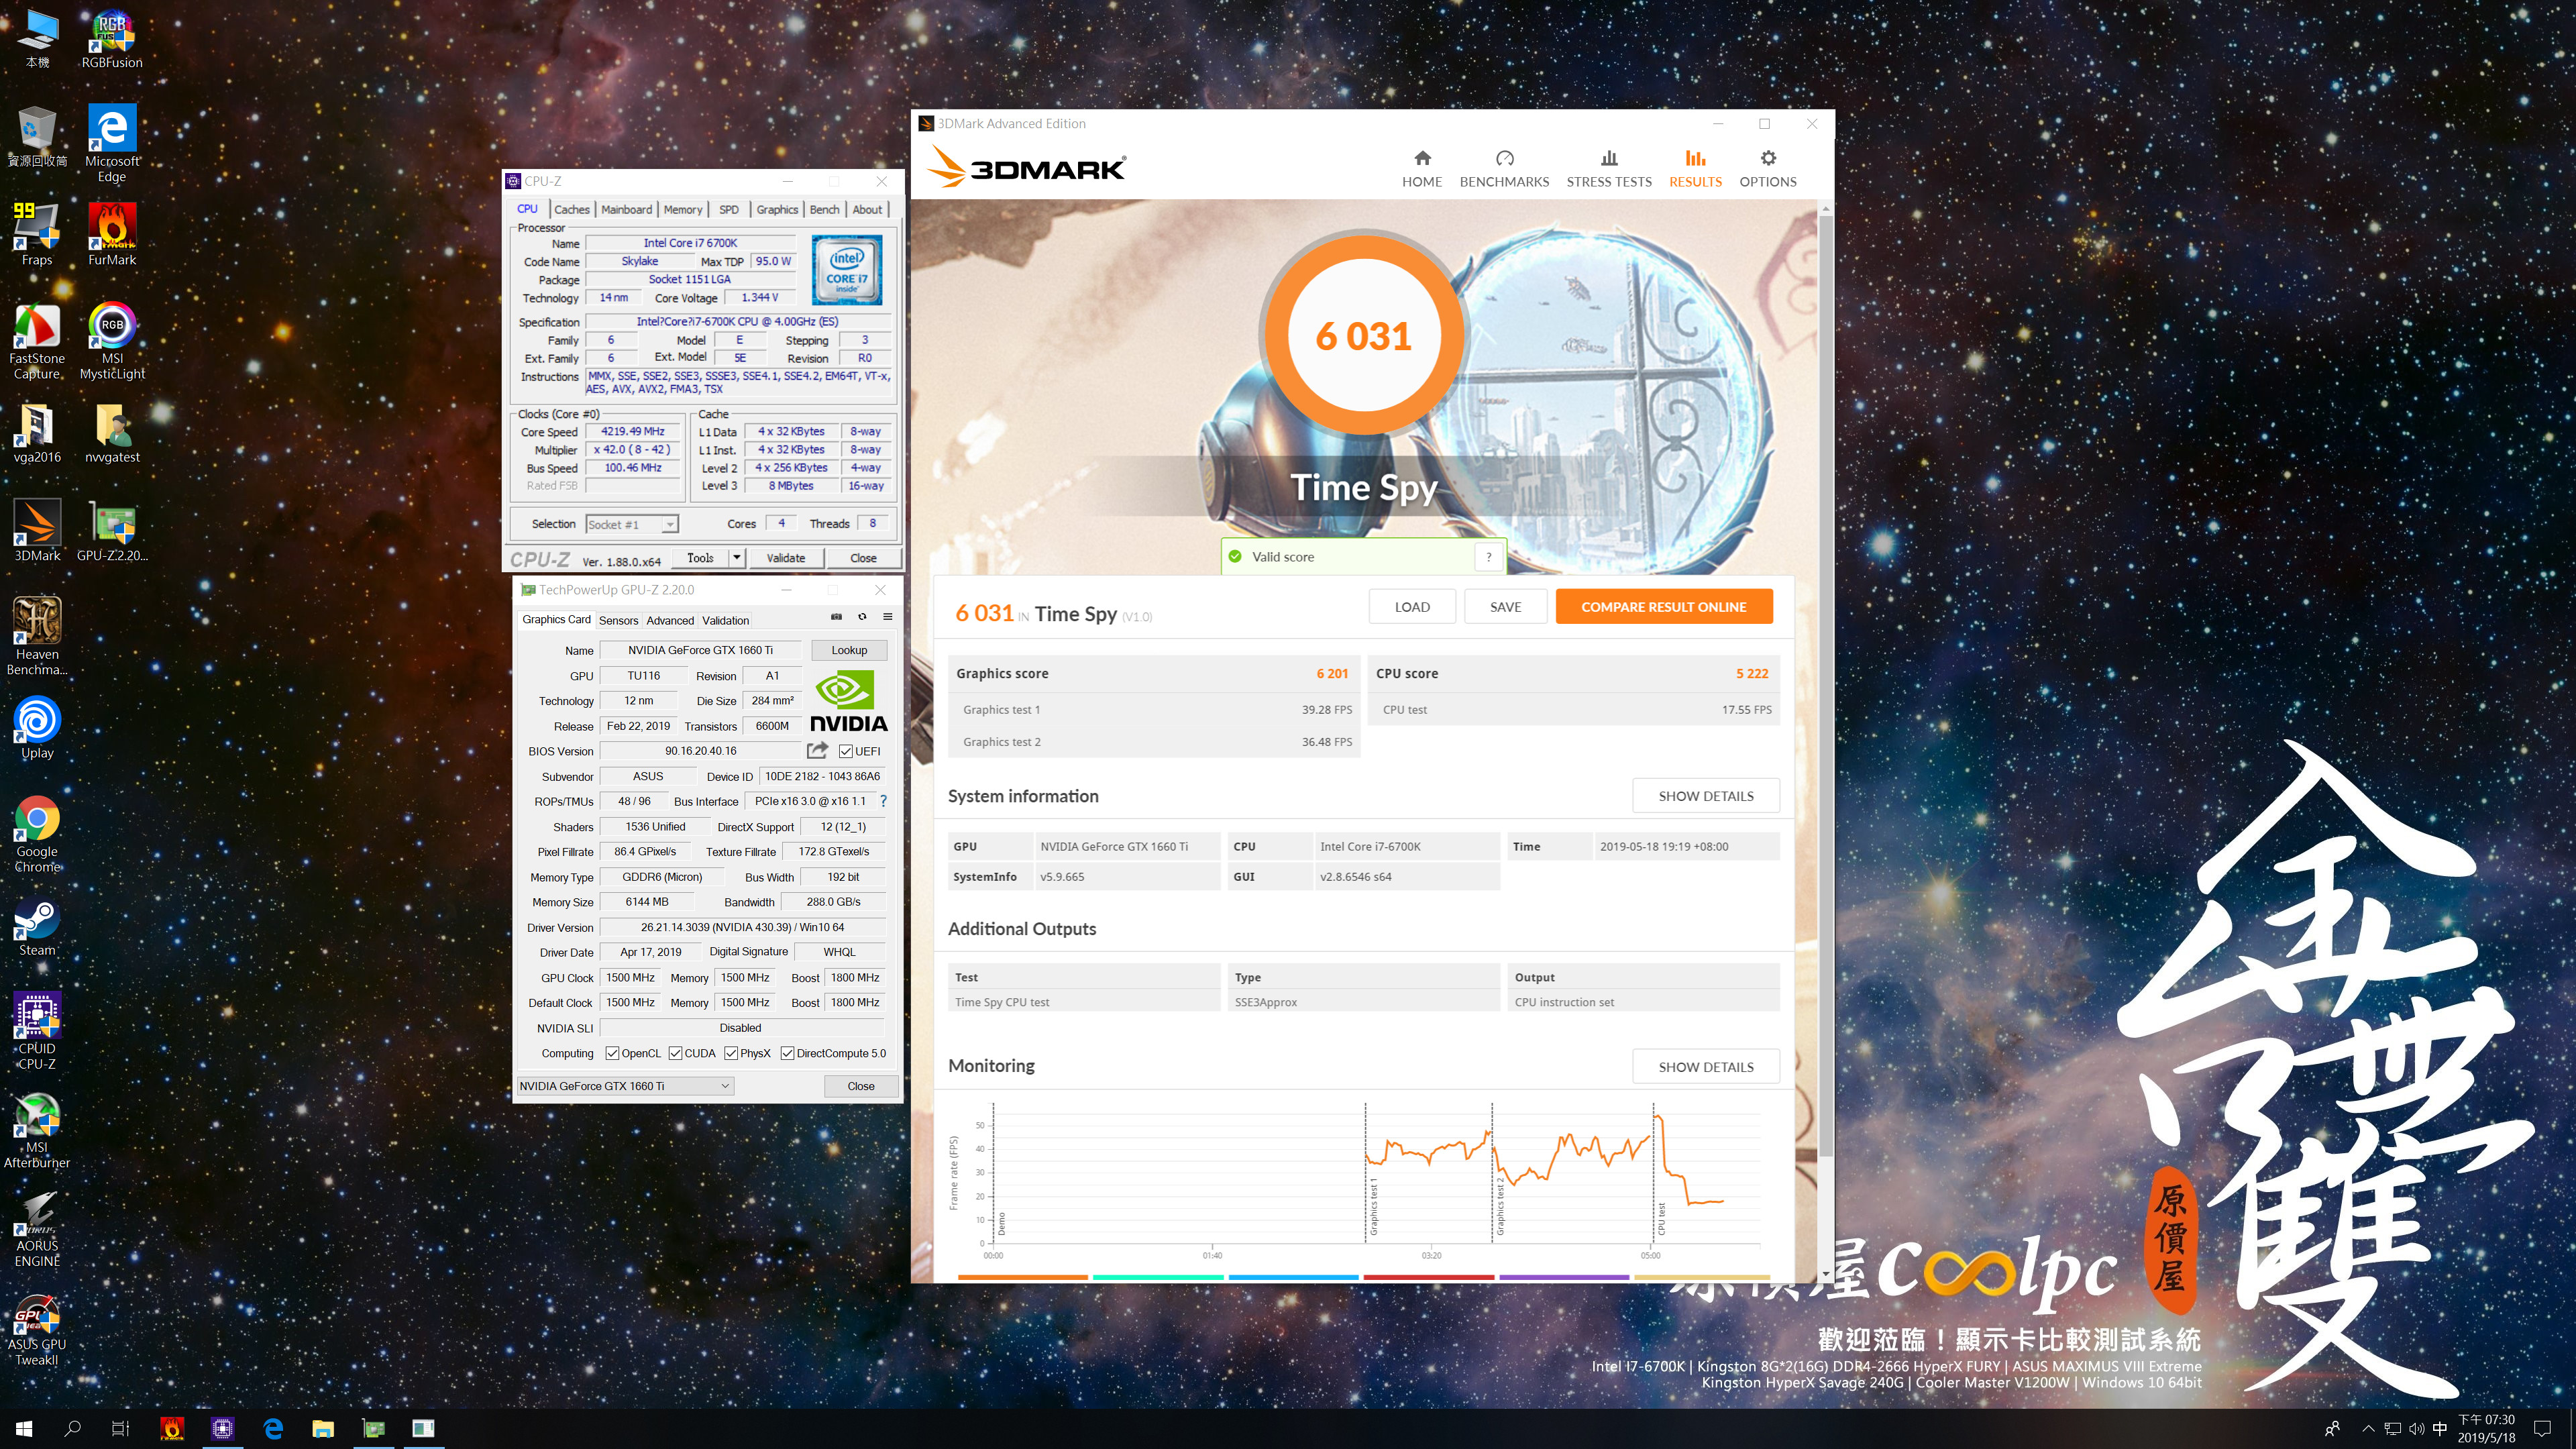Screen dimensions: 2576x1449
Task: Open the Windows Start menu
Action: click(x=24, y=1429)
